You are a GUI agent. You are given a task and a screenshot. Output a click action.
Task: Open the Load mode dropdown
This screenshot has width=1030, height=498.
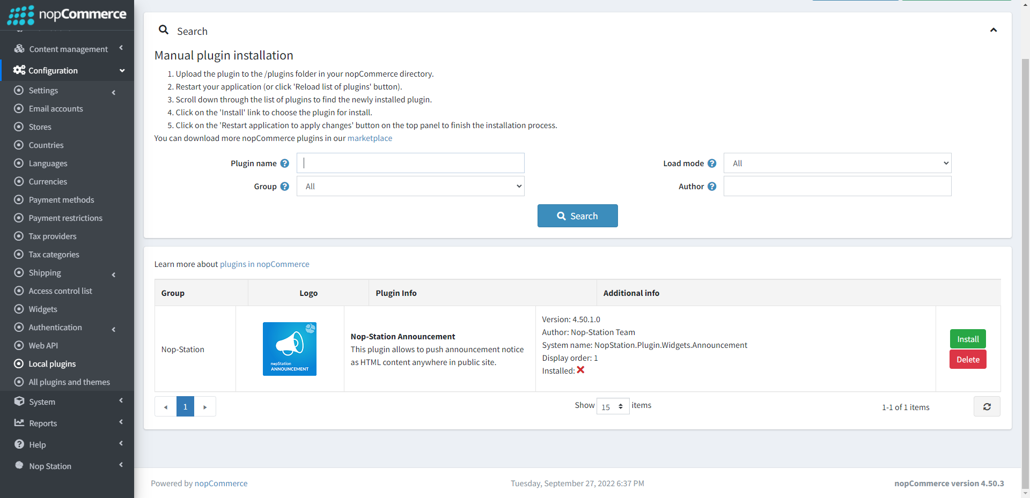[x=837, y=163]
